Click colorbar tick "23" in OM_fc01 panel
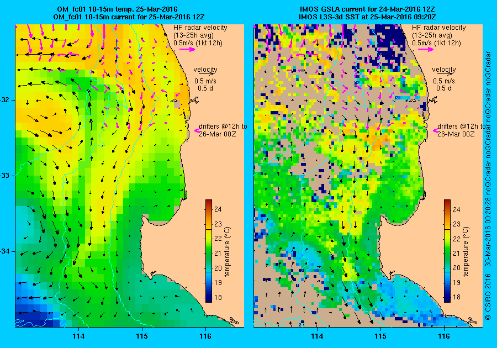The image size is (497, 348). tap(218, 224)
